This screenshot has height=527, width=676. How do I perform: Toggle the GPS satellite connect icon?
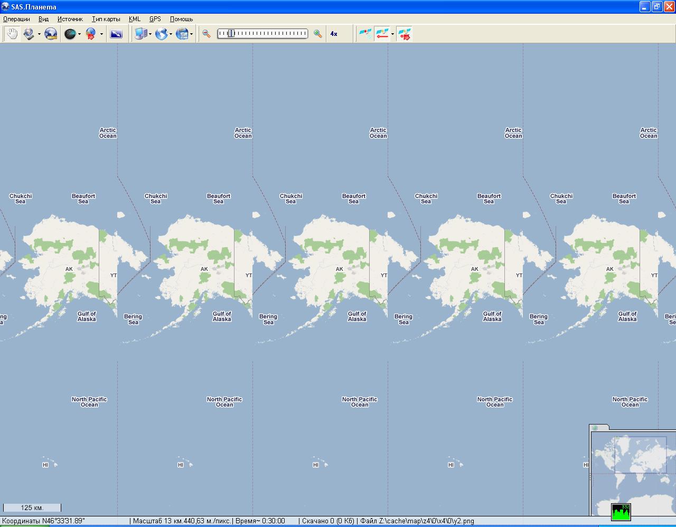pyautogui.click(x=365, y=34)
